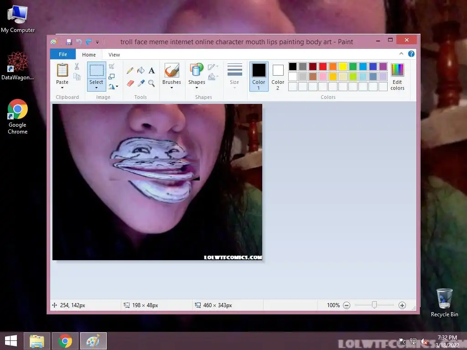Open the My Computer desktop icon

[18, 19]
